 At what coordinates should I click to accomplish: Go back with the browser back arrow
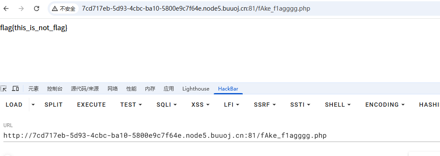pos(6,9)
